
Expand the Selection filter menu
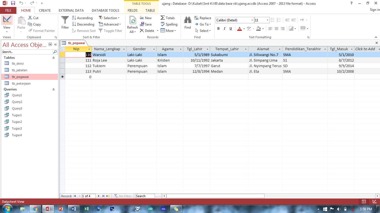click(x=109, y=18)
